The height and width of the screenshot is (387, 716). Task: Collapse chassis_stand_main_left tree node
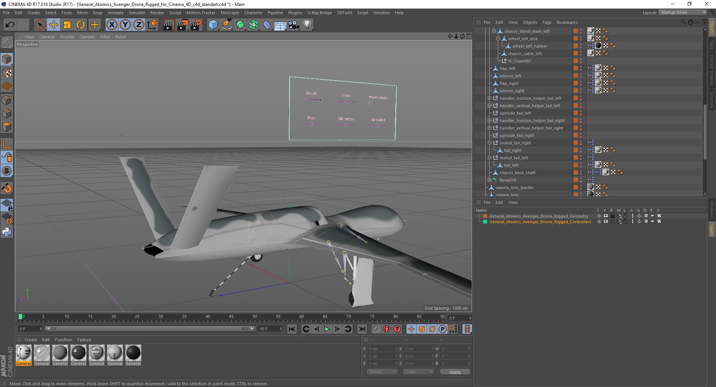tap(494, 31)
